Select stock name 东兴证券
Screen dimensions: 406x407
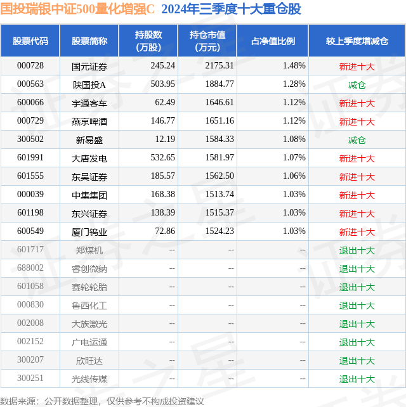pos(89,214)
